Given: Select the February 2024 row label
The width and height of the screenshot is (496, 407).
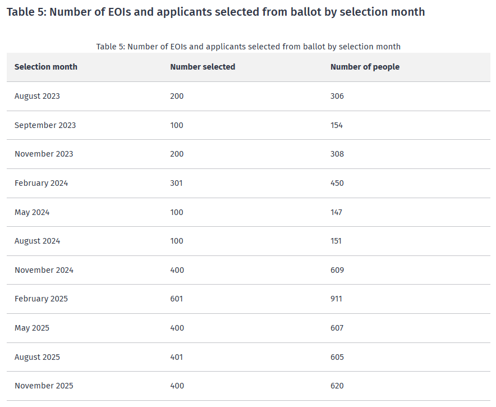Looking at the screenshot, I should [41, 183].
